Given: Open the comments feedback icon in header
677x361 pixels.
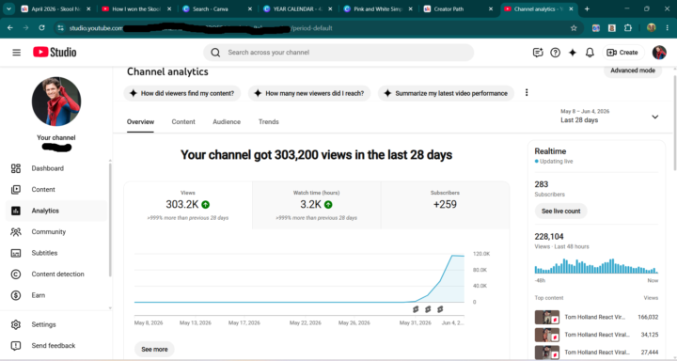Looking at the screenshot, I should [x=538, y=53].
